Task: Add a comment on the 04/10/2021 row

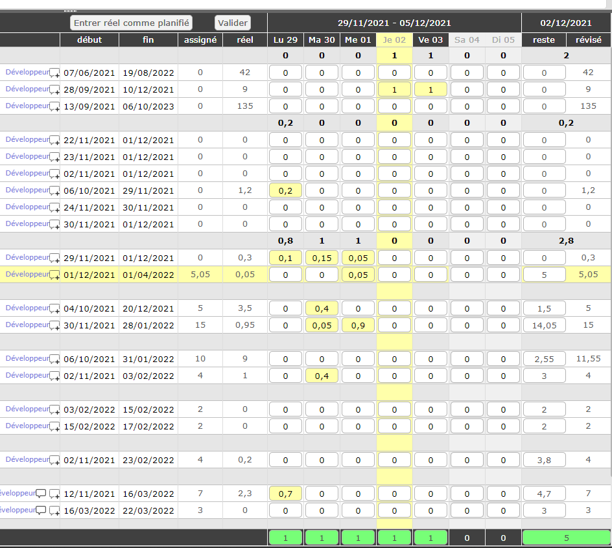Action: coord(55,308)
